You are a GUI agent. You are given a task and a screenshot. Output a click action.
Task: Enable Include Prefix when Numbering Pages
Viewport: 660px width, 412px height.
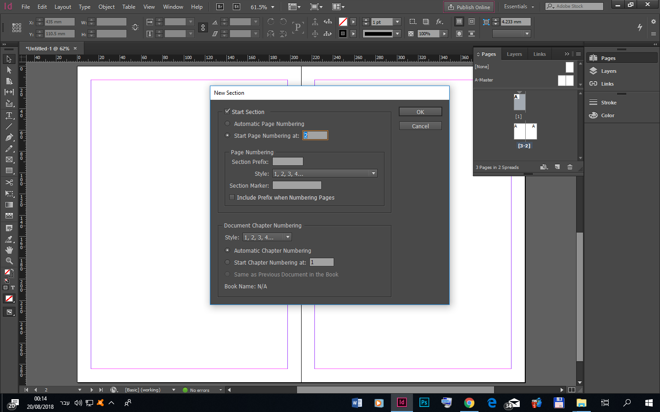(x=232, y=197)
